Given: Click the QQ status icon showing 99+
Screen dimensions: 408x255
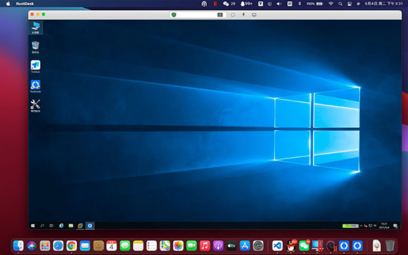Looking at the screenshot, I should point(246,3).
